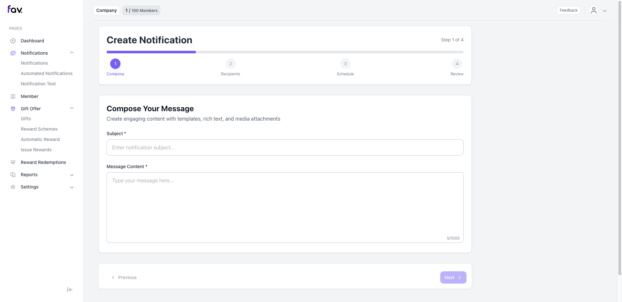Click the fav logo
The width and height of the screenshot is (622, 302).
click(15, 9)
